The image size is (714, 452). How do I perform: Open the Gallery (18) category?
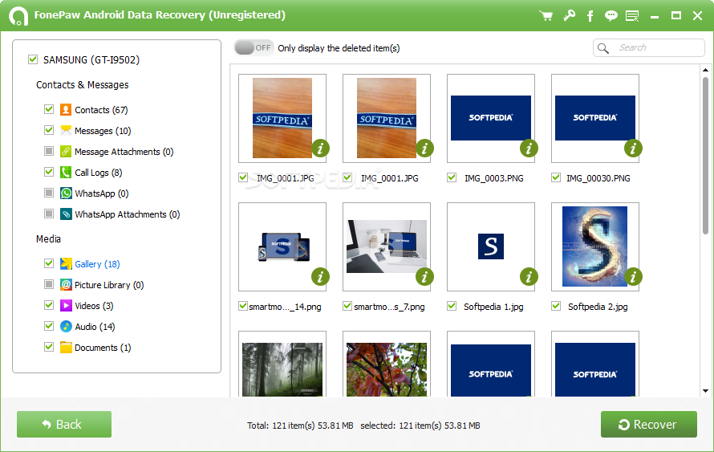(x=97, y=264)
